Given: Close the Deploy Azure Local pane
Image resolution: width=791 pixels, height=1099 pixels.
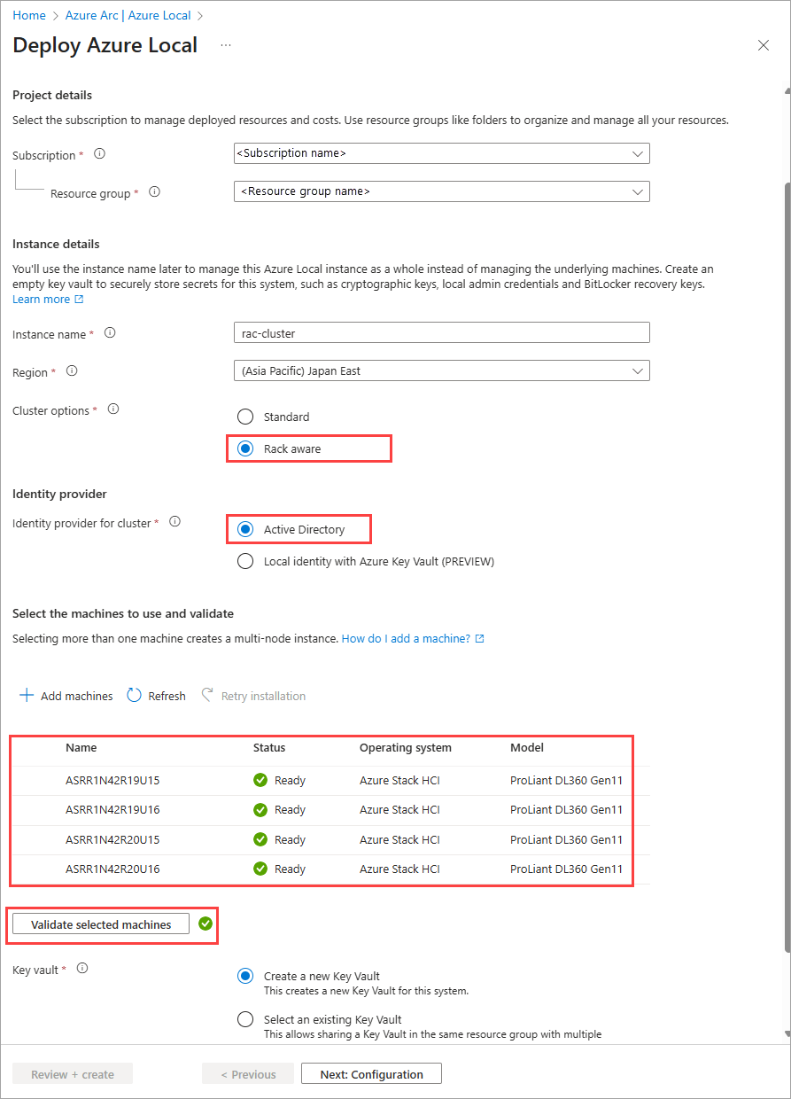Looking at the screenshot, I should click(764, 45).
